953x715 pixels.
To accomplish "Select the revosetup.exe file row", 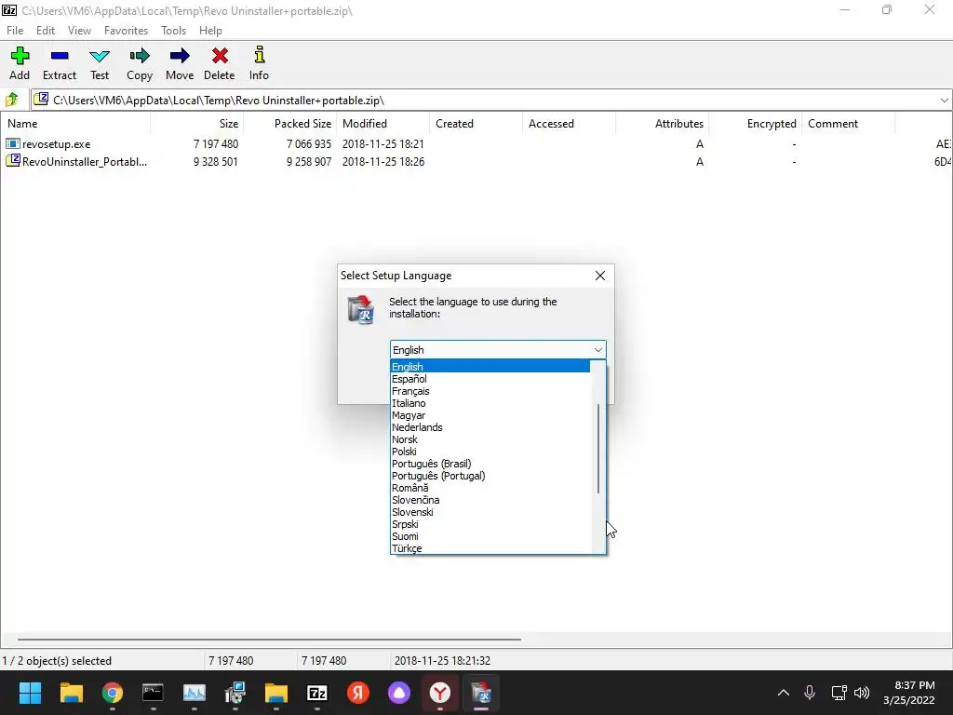I will 476,144.
